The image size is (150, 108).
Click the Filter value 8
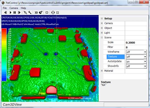pyautogui.click(x=127, y=47)
